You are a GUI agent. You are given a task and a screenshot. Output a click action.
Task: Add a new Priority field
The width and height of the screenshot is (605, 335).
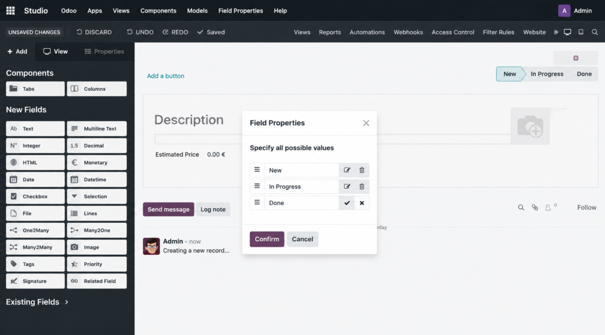96,264
